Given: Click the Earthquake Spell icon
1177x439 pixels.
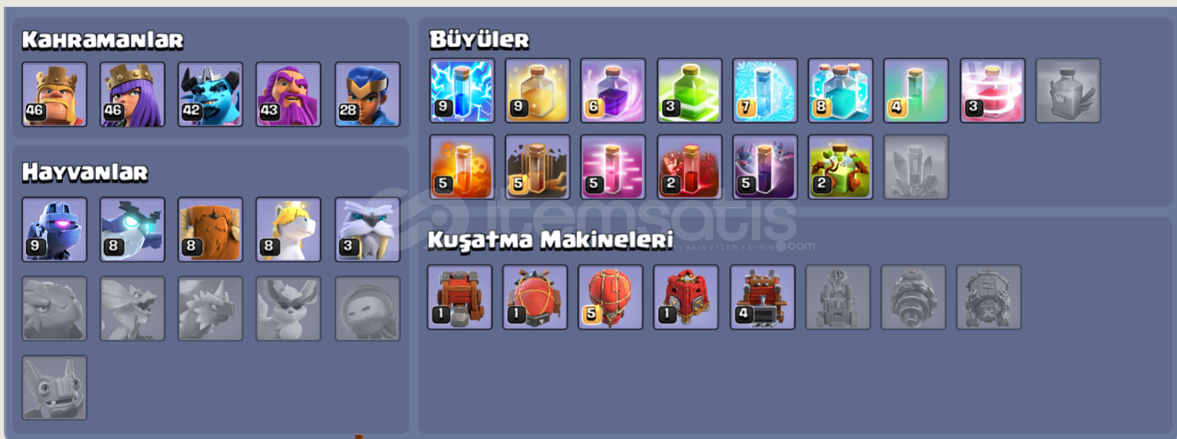Looking at the screenshot, I should (537, 167).
